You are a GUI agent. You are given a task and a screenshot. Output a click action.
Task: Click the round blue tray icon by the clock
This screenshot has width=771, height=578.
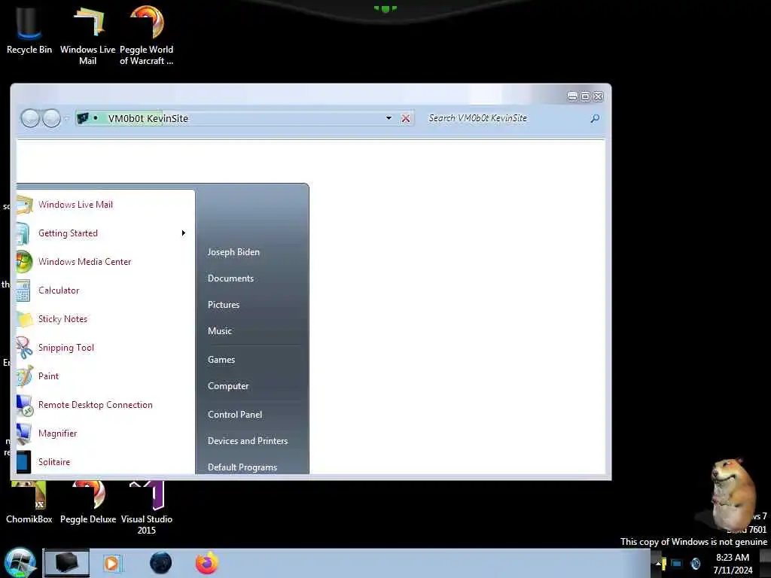[x=696, y=564]
